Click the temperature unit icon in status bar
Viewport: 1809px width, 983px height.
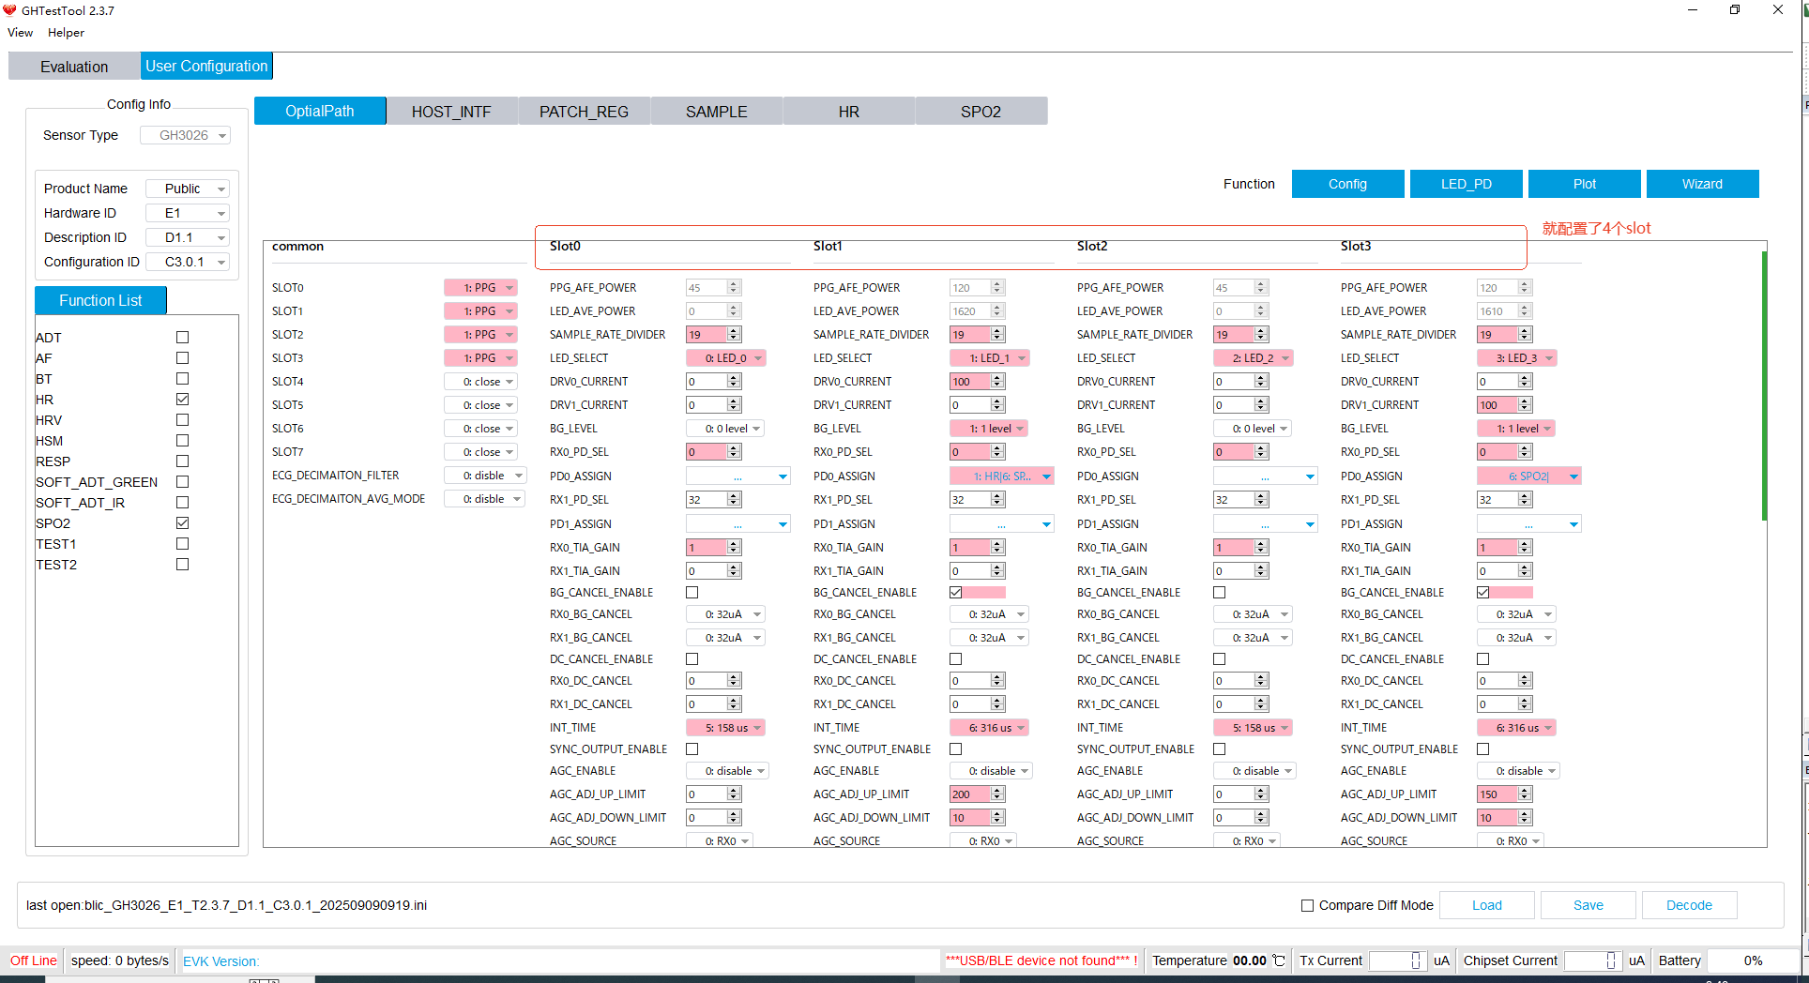coord(1279,960)
